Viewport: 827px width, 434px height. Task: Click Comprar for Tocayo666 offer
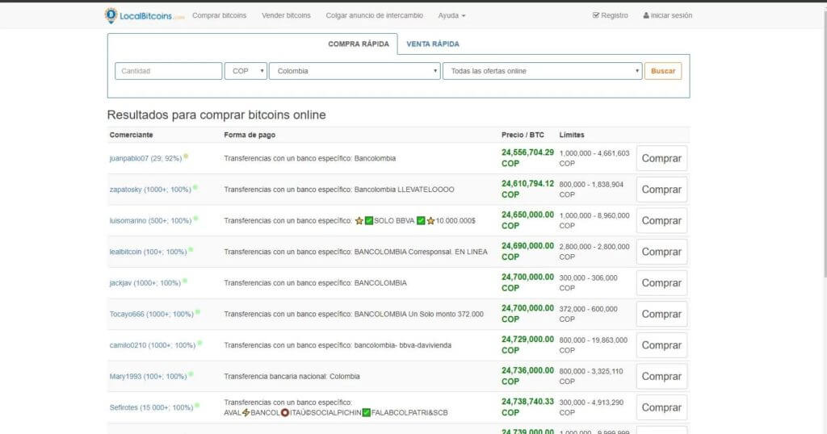click(x=661, y=314)
